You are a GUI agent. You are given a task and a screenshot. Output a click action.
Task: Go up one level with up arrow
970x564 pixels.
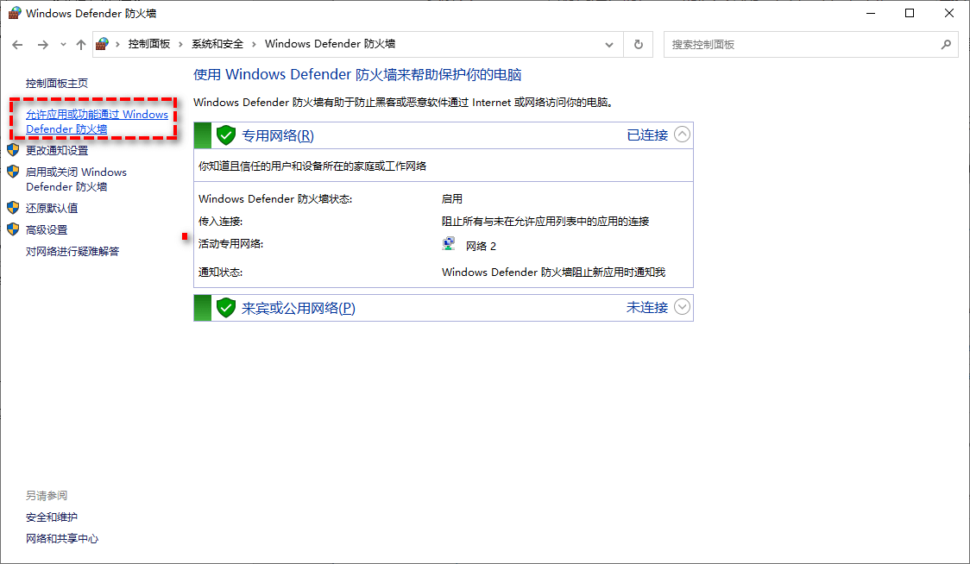(x=81, y=45)
